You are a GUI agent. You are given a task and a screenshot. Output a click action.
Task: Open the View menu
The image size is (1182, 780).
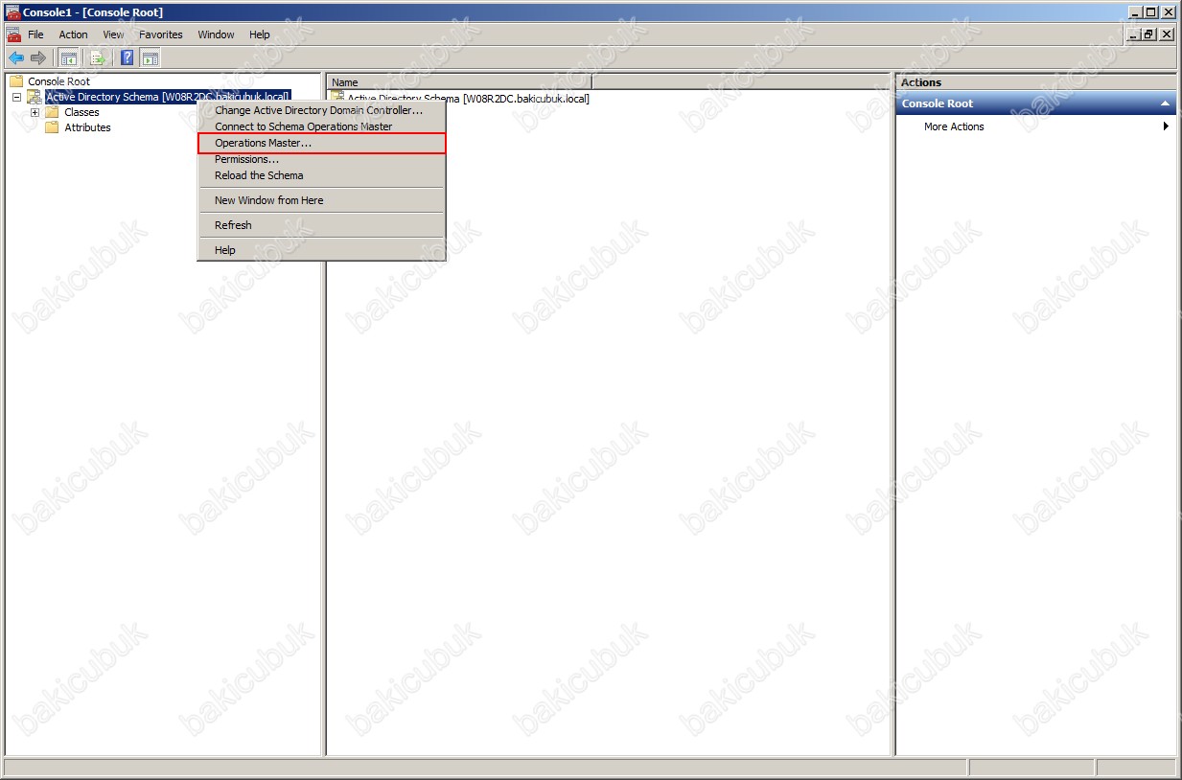pos(113,34)
